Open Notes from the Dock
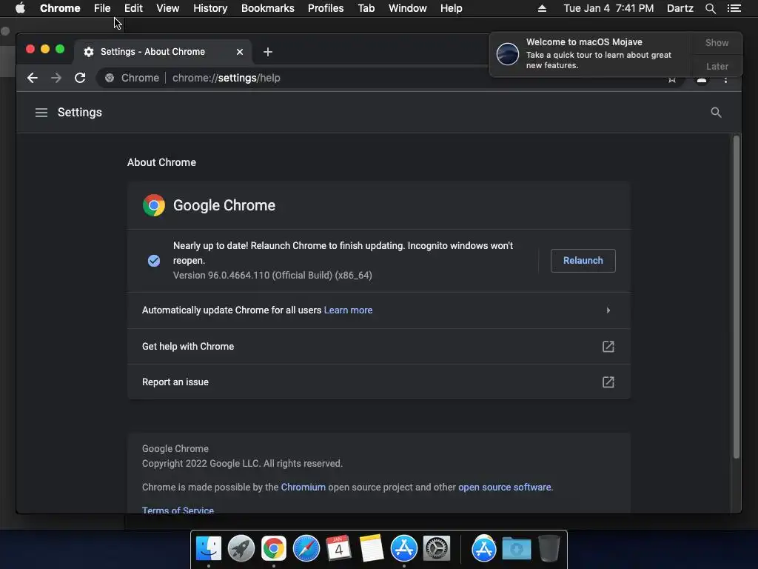Viewport: 758px width, 569px height. [x=372, y=549]
